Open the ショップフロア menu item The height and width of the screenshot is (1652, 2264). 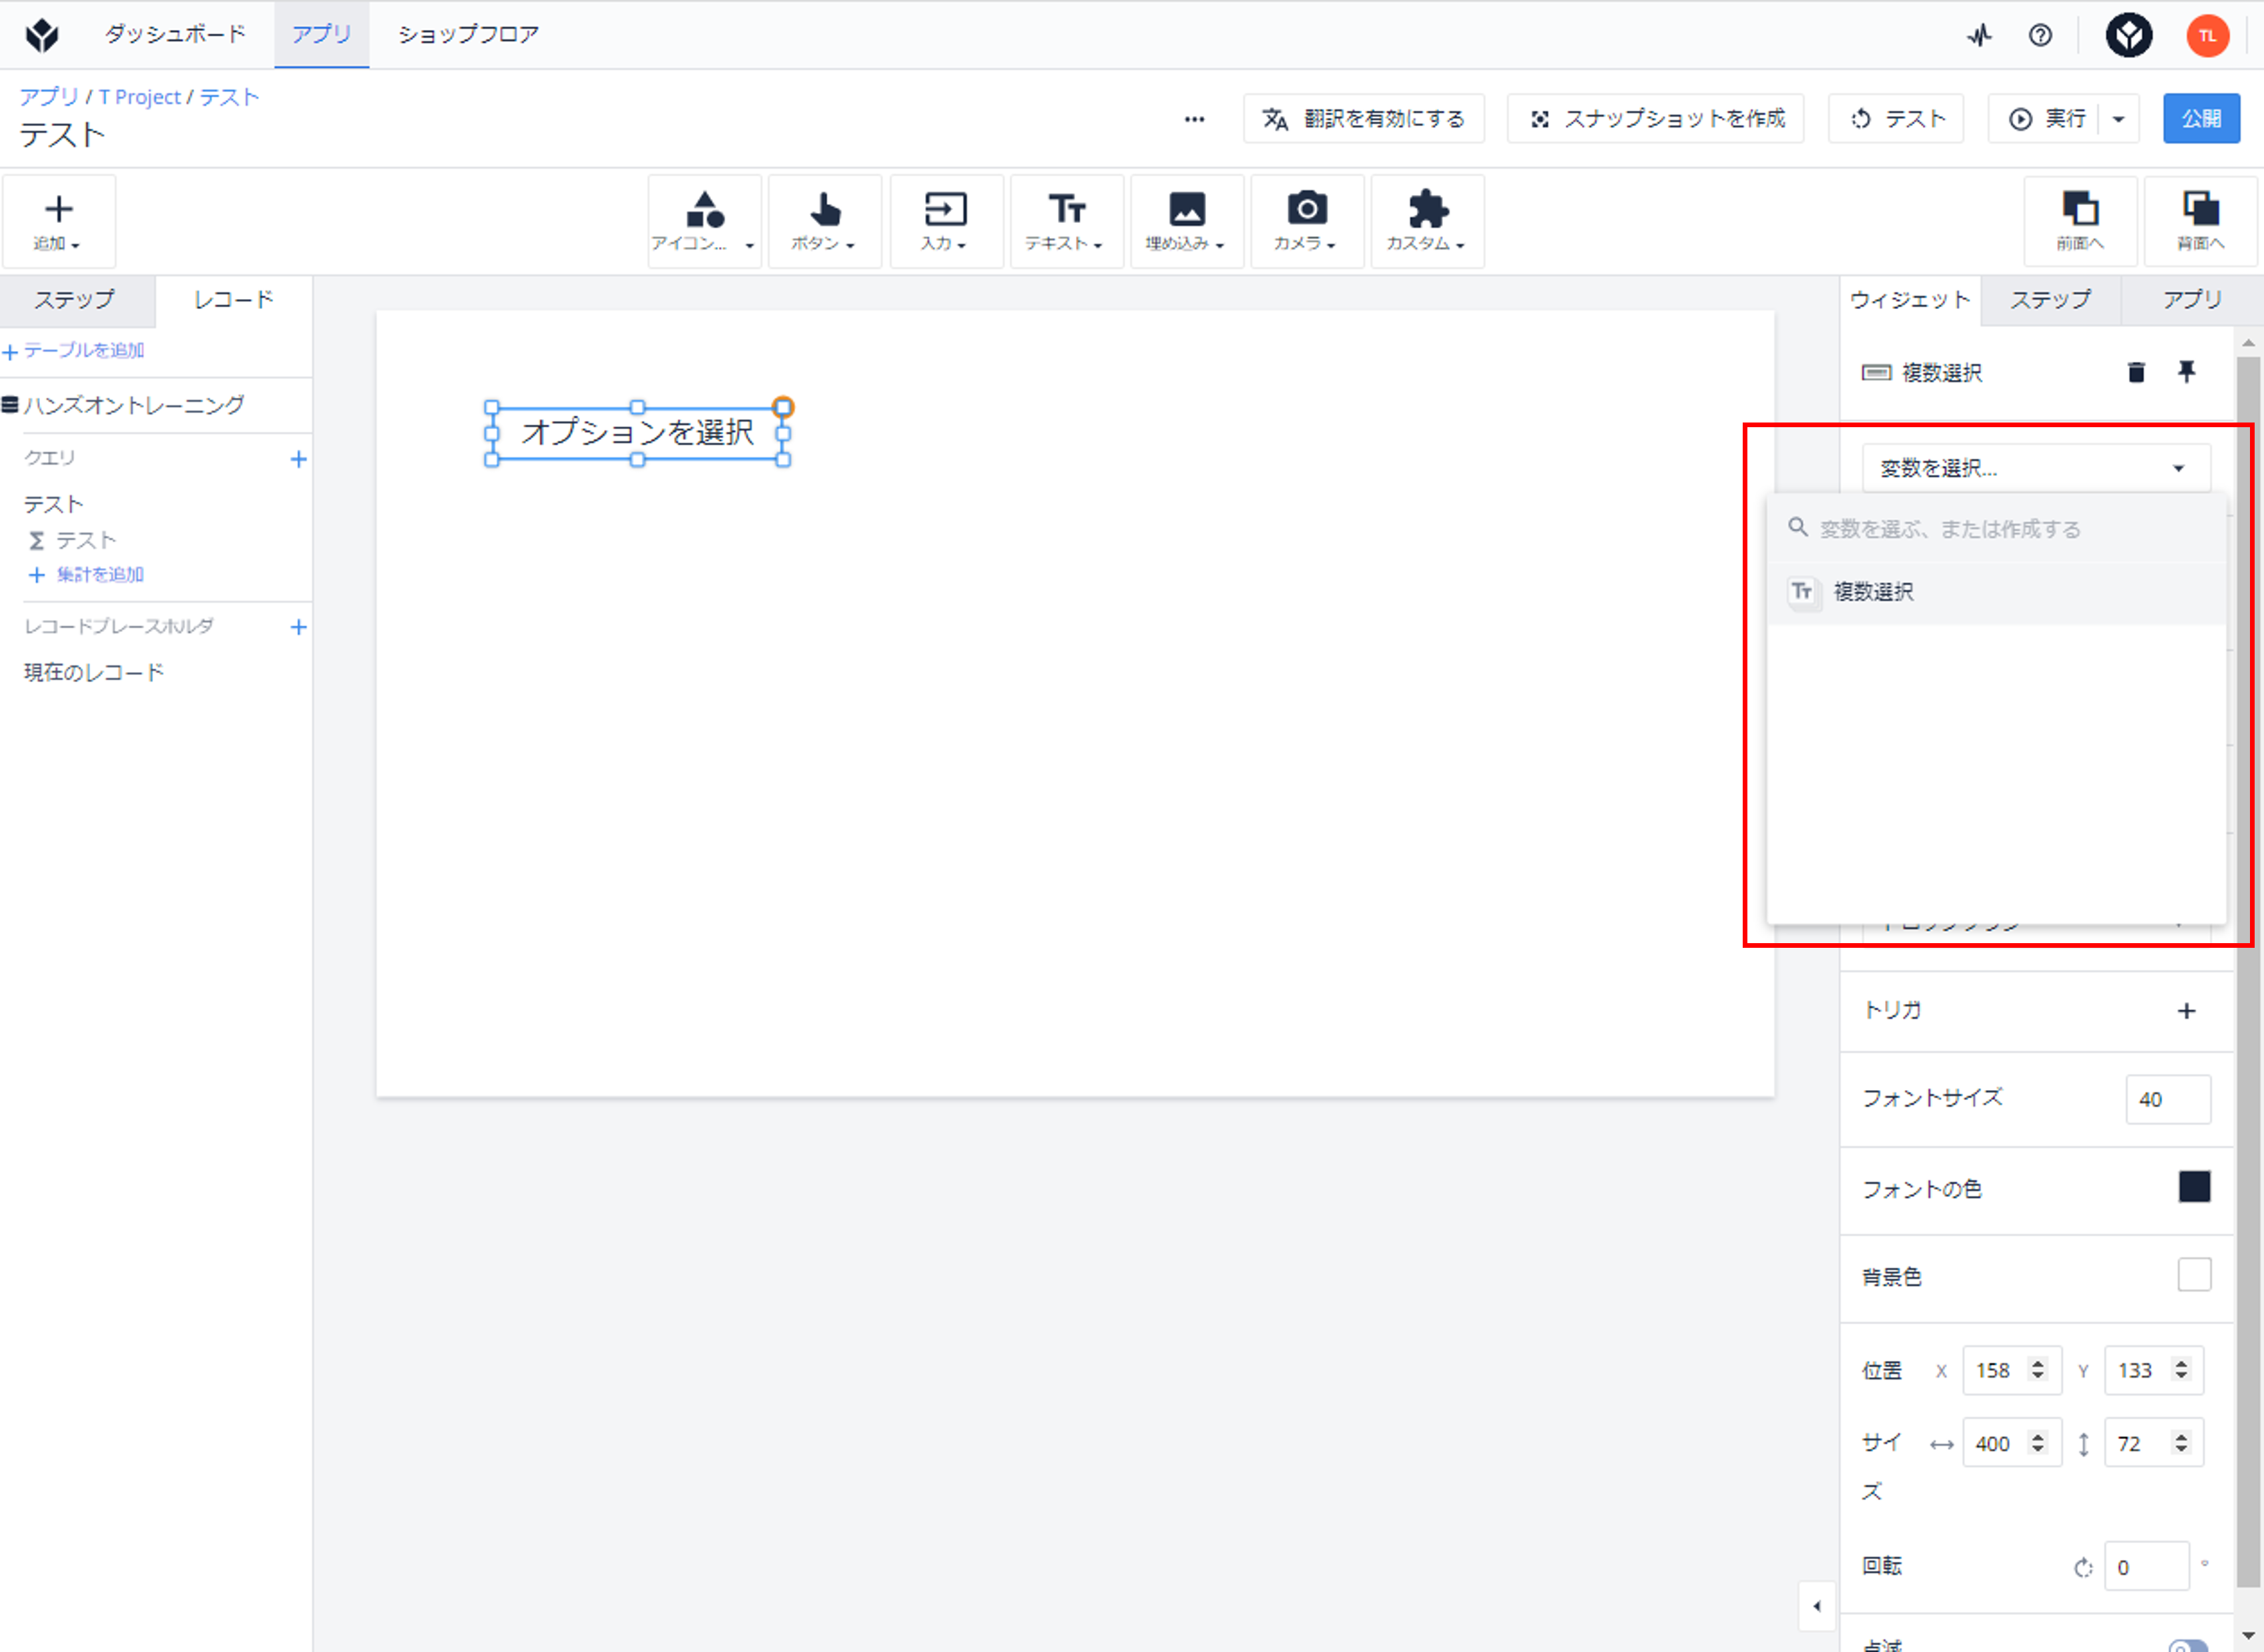(468, 35)
